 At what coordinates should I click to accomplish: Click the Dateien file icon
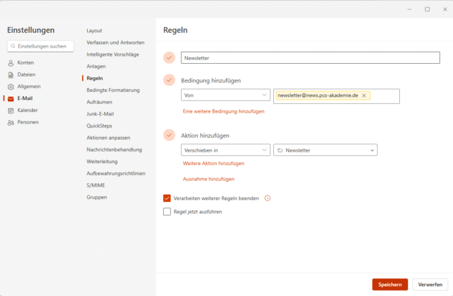click(x=11, y=75)
